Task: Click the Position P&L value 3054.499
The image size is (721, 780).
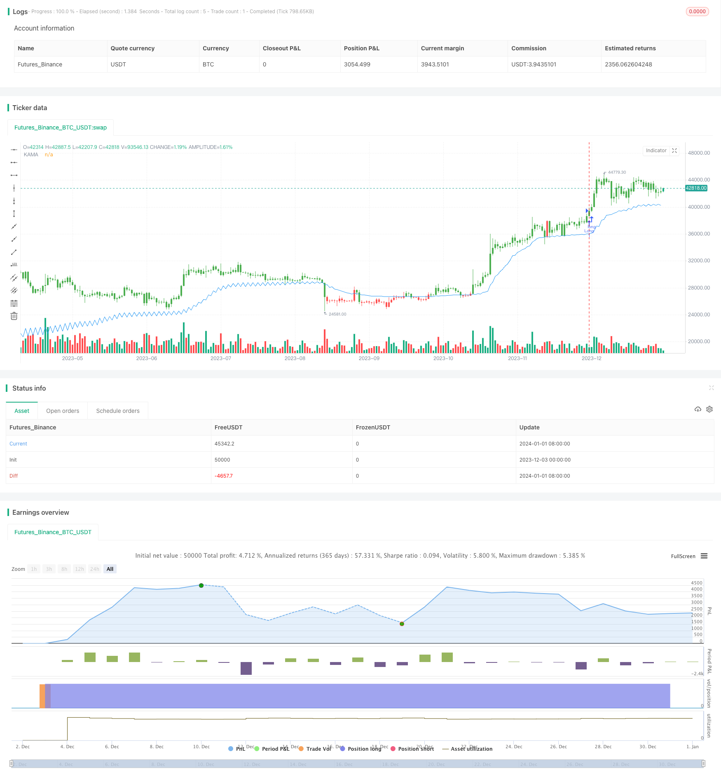Action: click(357, 64)
